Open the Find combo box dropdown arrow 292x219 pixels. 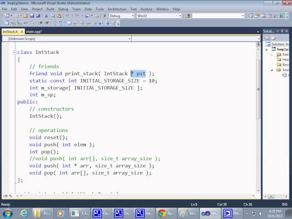coord(243,16)
